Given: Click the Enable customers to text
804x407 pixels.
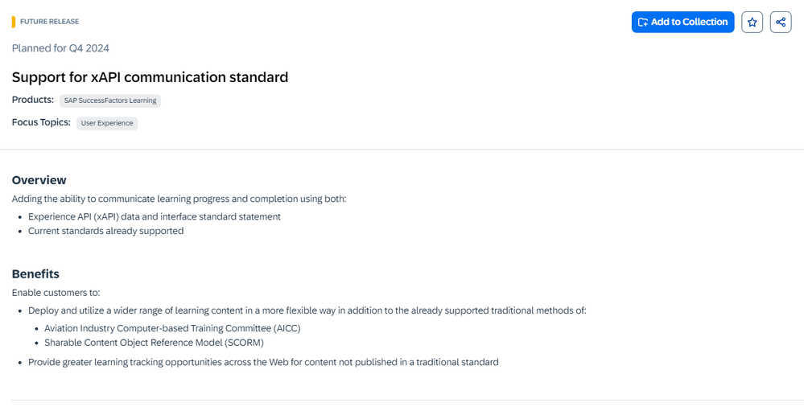Looking at the screenshot, I should pos(56,293).
